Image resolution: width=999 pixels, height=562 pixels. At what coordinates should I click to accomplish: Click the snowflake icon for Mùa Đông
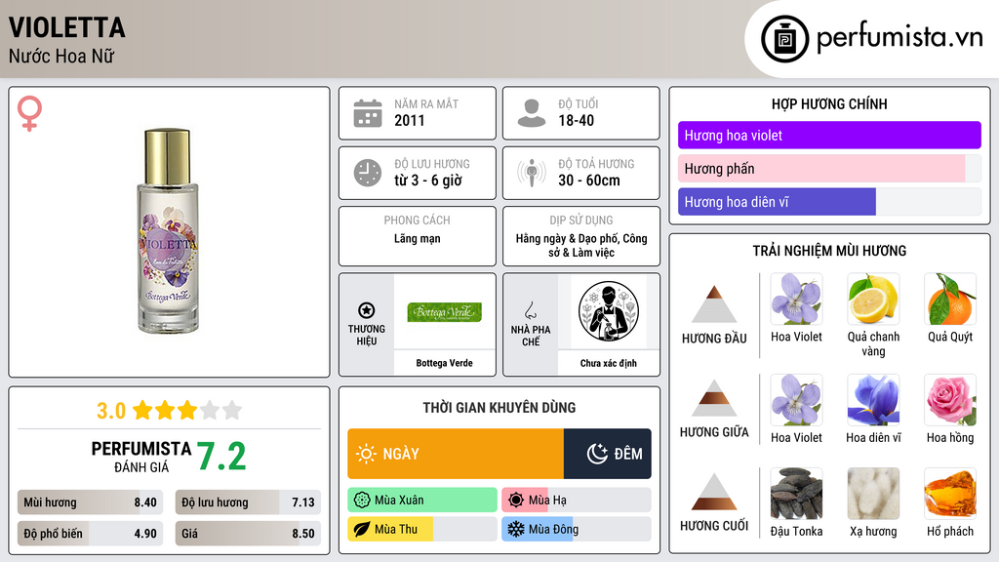coord(516,529)
